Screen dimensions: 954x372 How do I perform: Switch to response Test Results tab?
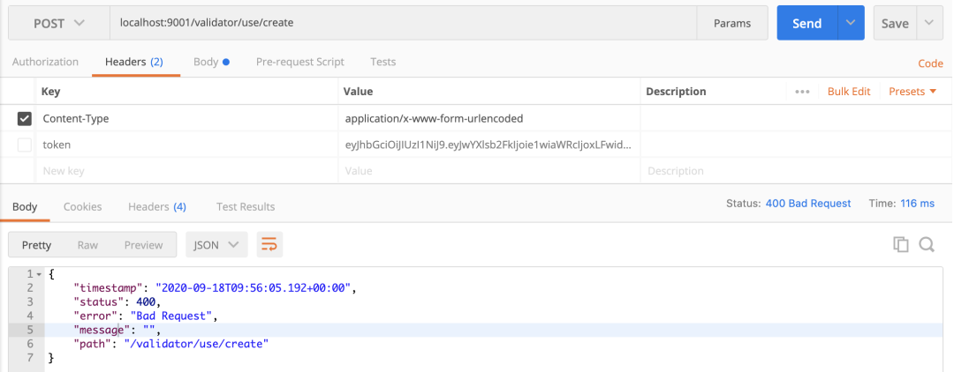246,206
